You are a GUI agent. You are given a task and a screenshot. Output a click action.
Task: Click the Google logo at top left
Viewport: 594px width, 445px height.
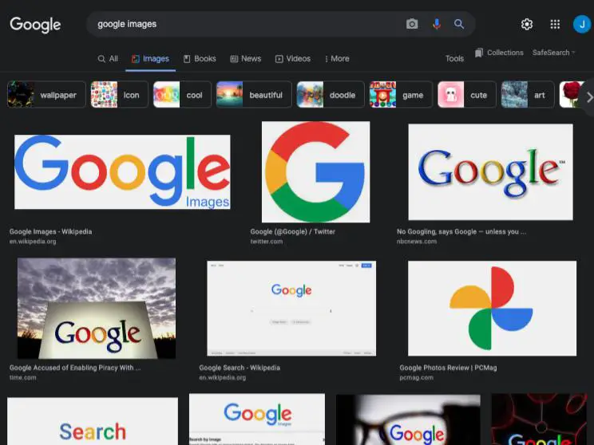tap(35, 25)
